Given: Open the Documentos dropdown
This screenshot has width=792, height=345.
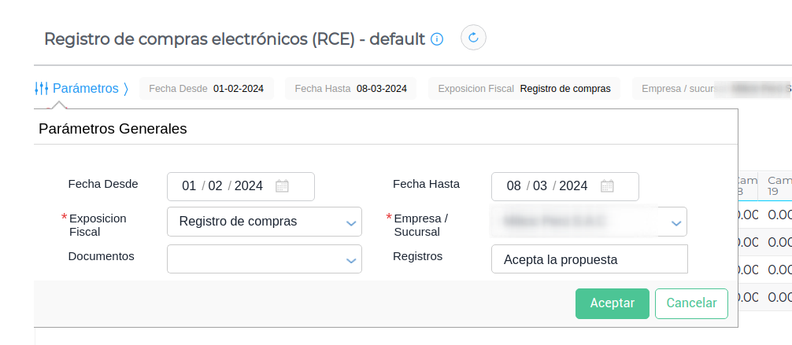Looking at the screenshot, I should point(351,259).
